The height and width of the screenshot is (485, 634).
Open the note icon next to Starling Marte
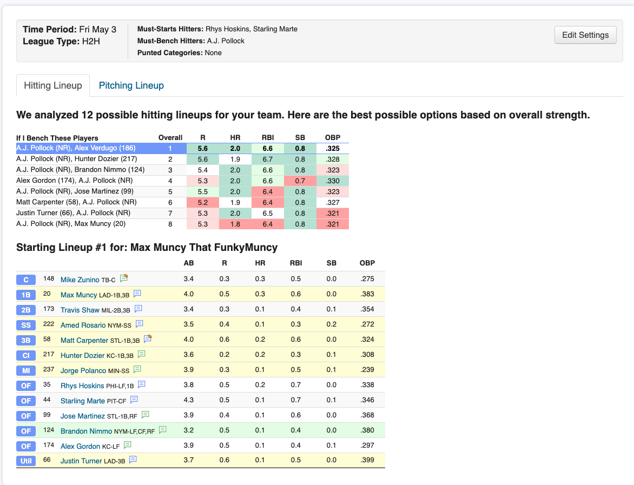tap(134, 400)
